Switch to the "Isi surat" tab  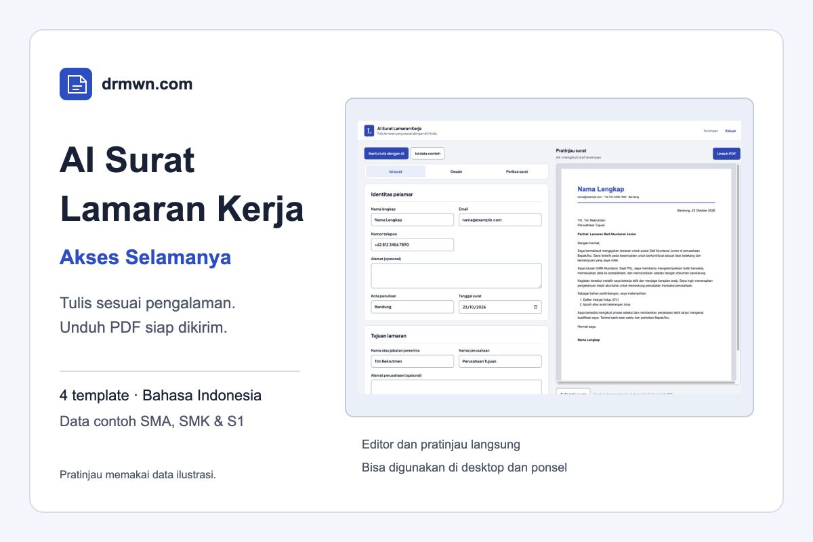pyautogui.click(x=396, y=171)
